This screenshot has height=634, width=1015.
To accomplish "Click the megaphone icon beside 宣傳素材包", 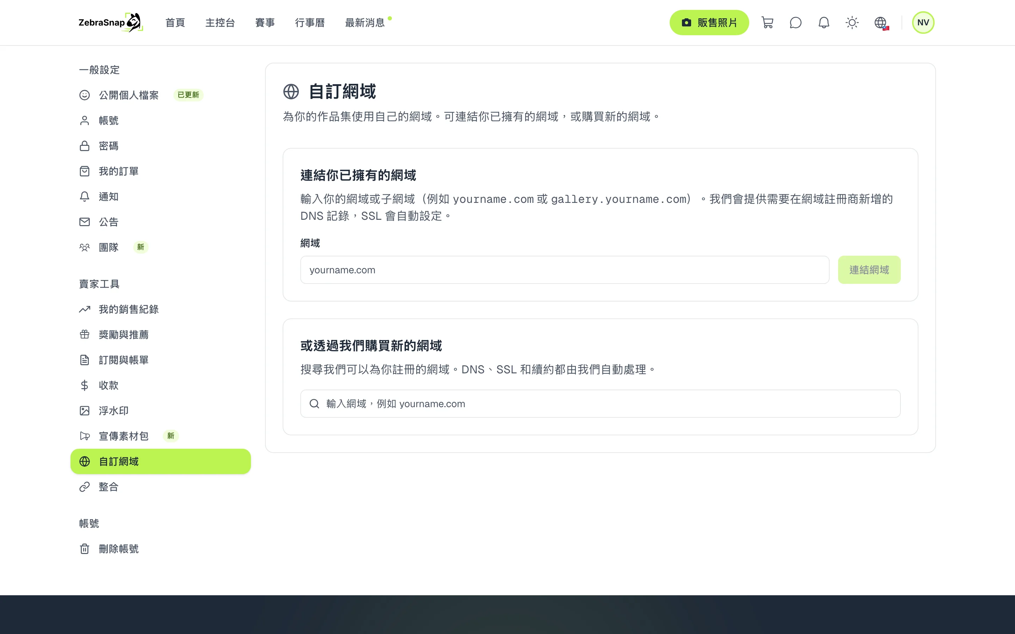I will (85, 436).
